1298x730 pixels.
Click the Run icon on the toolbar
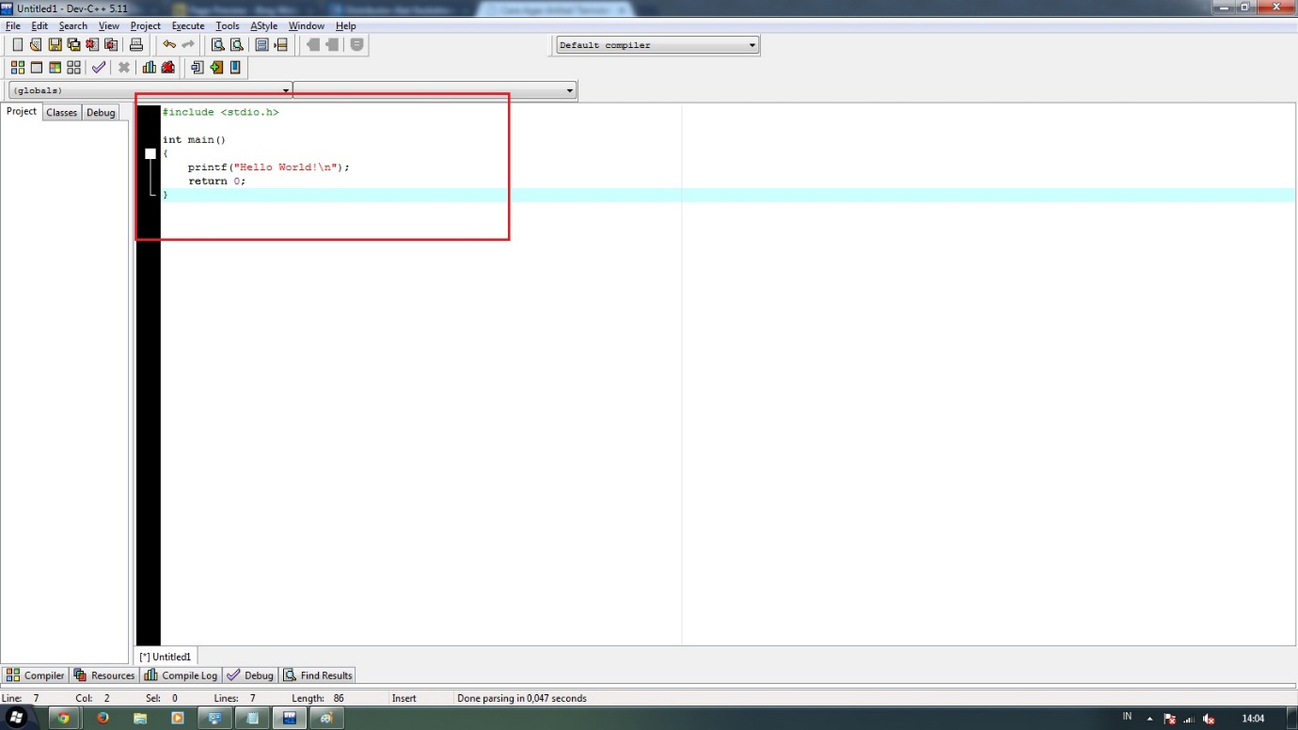point(34,67)
